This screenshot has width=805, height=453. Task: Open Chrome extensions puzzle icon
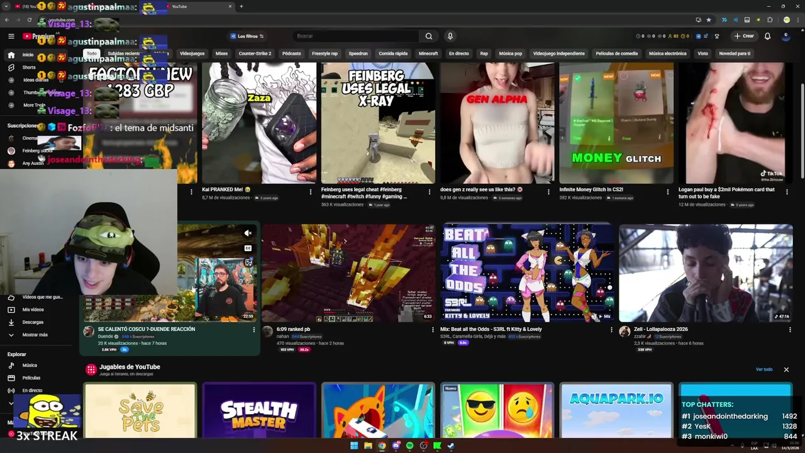tap(770, 20)
